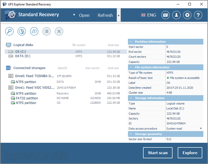The image size is (208, 164).
Task: Click the UK flag language icon
Action: click(x=143, y=15)
